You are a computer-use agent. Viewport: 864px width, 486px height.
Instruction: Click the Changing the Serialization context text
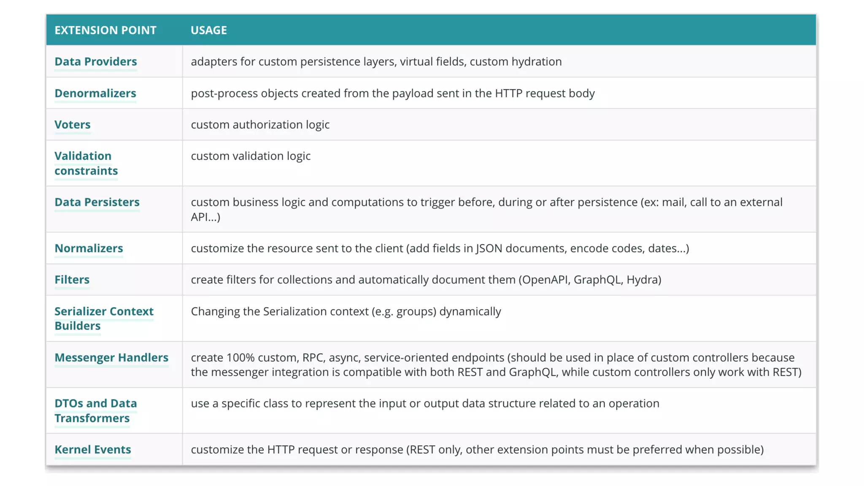coord(346,311)
